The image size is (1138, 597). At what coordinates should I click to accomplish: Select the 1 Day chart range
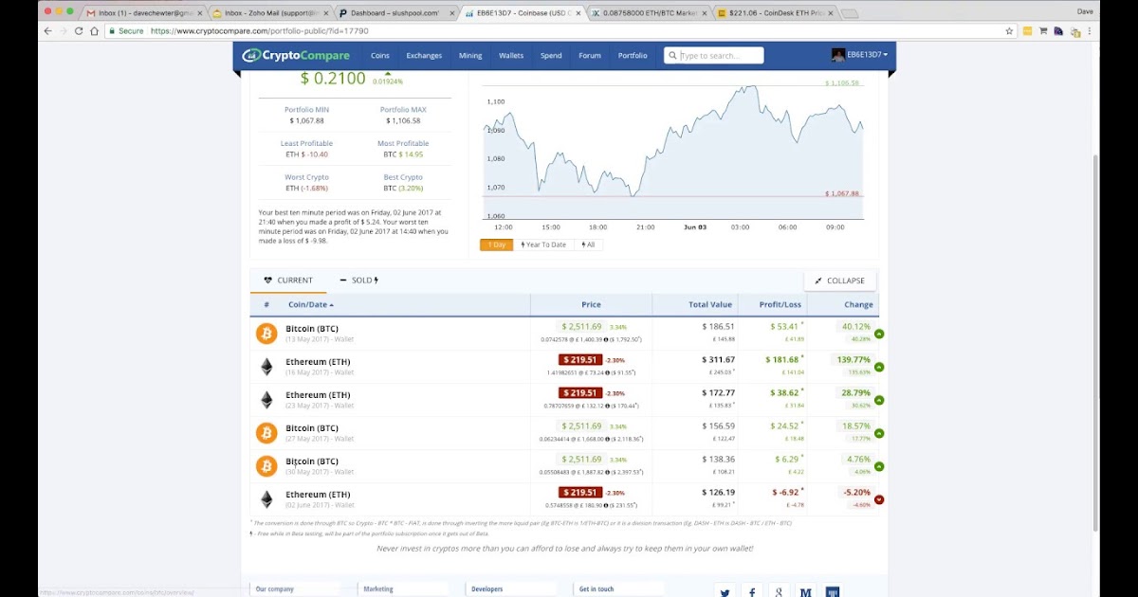[x=496, y=244]
